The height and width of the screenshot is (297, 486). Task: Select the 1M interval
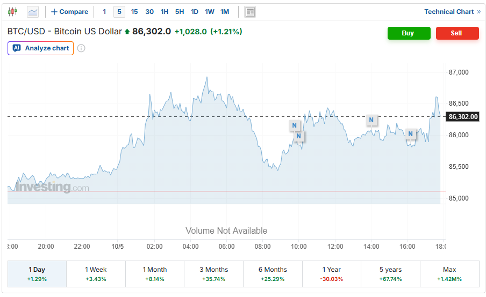pos(225,12)
